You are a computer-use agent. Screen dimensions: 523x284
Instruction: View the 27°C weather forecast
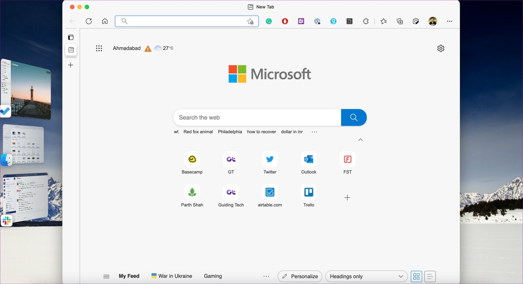pos(164,48)
